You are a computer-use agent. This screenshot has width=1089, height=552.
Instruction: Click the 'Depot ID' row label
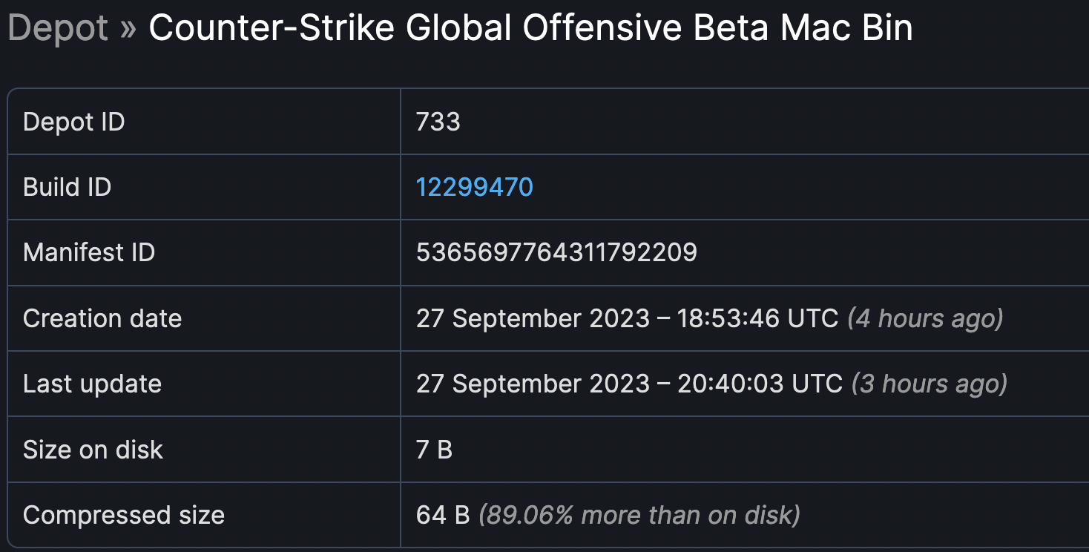click(x=74, y=122)
